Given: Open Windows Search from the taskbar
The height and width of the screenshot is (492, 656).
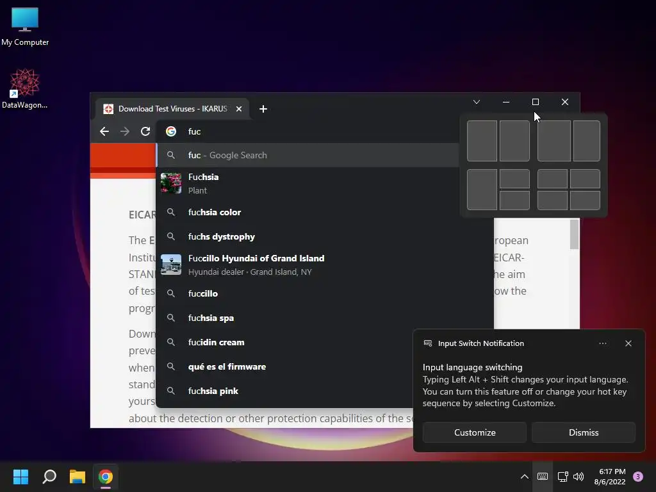Looking at the screenshot, I should [49, 477].
